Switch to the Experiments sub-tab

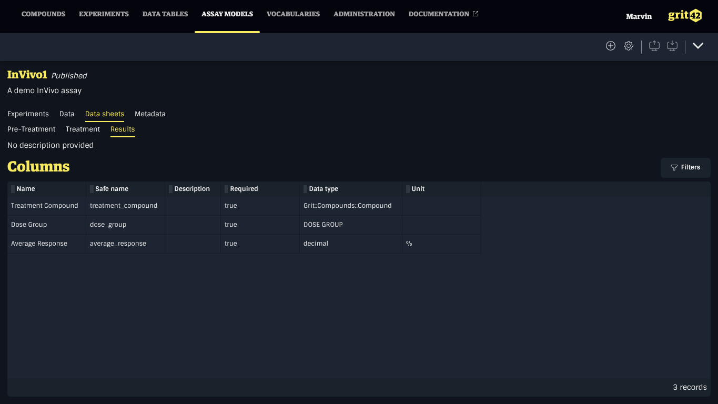[x=28, y=114]
